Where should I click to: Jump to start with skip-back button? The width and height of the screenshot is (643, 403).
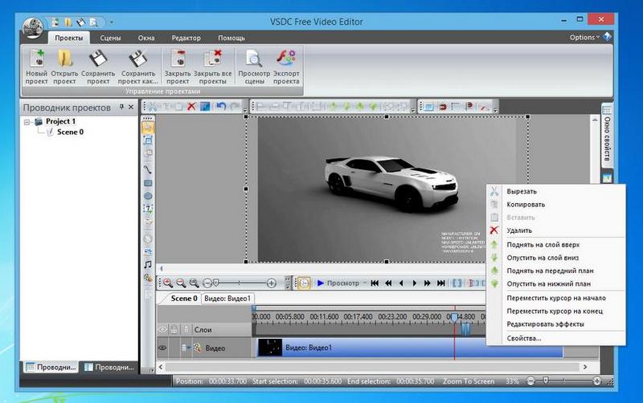375,283
